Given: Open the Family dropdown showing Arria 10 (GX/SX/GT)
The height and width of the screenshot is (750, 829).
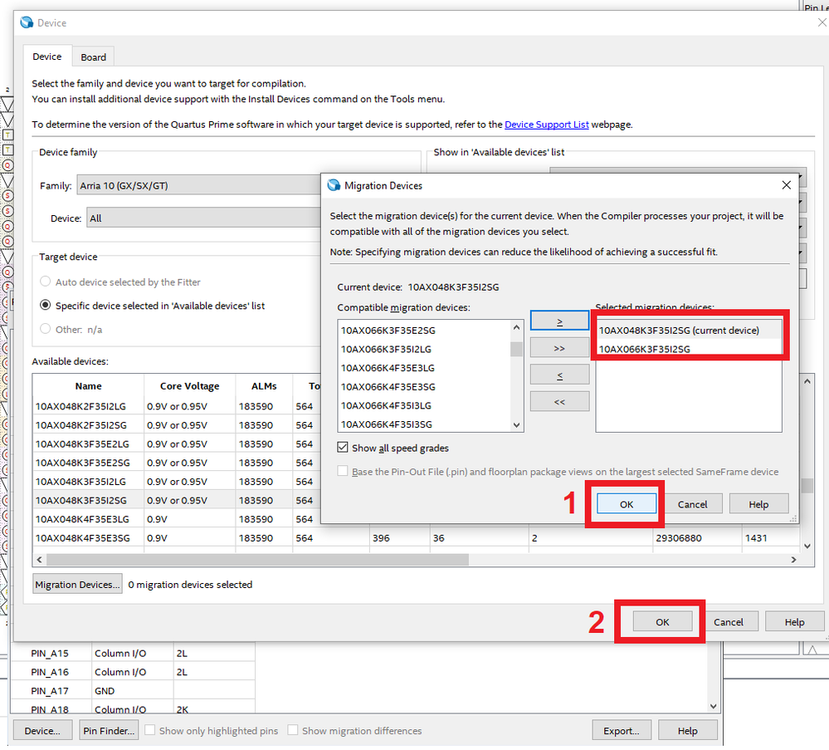Looking at the screenshot, I should coord(199,186).
